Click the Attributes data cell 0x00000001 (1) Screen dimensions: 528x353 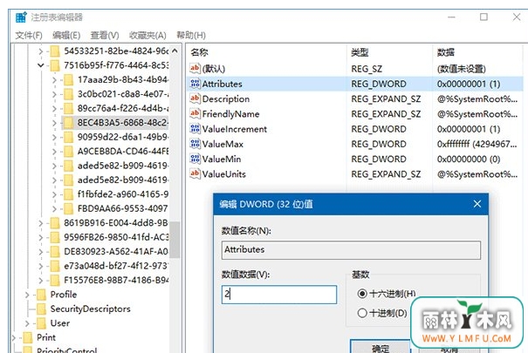tap(469, 84)
